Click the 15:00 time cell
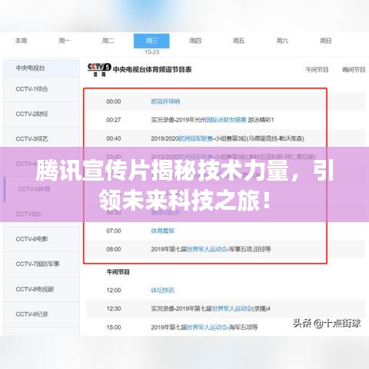 pyautogui.click(x=114, y=327)
